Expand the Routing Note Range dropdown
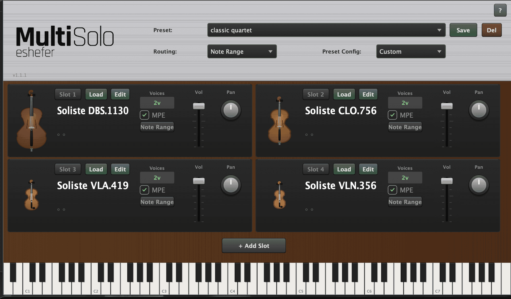 point(242,52)
